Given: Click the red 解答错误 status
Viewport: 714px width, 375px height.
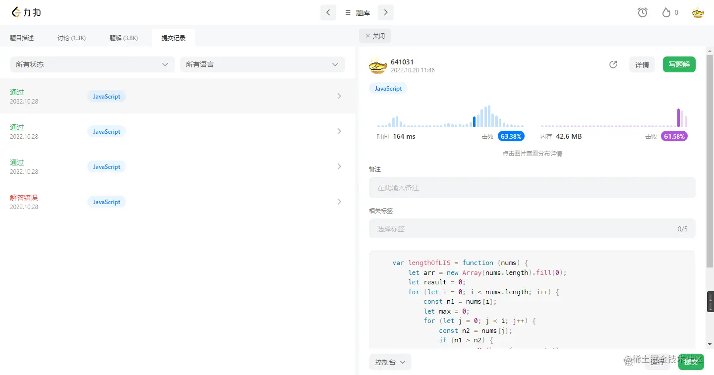Looking at the screenshot, I should pos(24,198).
